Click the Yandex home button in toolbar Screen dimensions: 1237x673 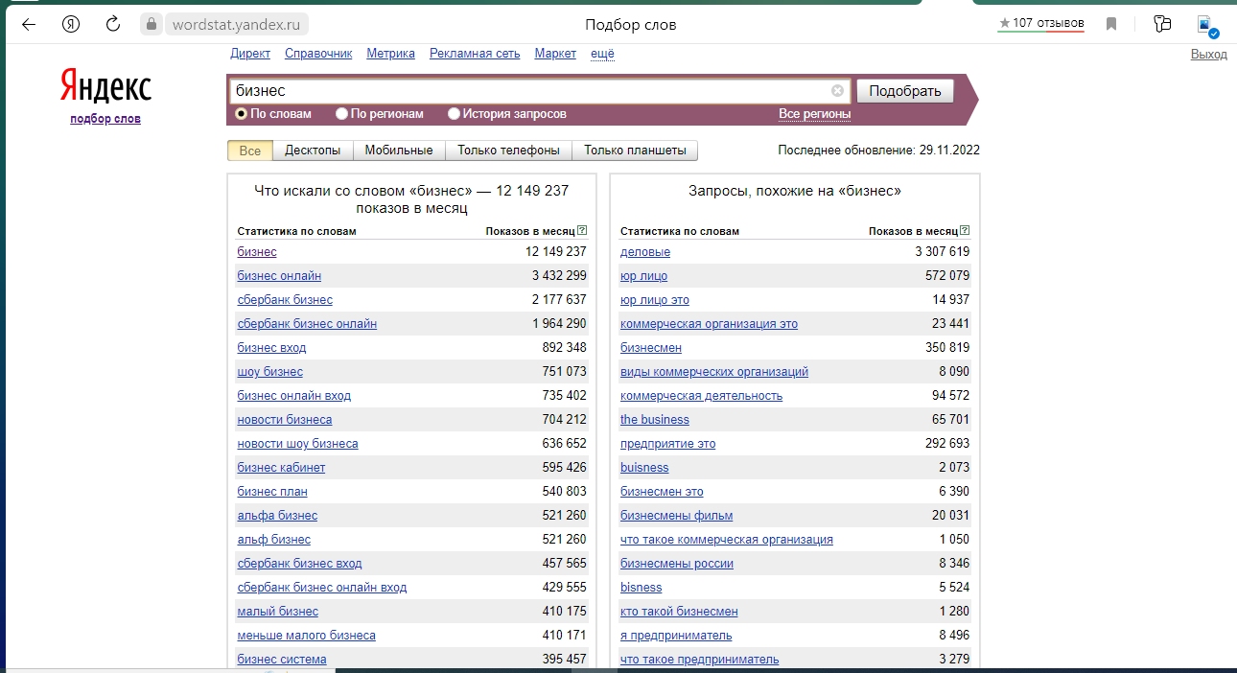[x=71, y=24]
